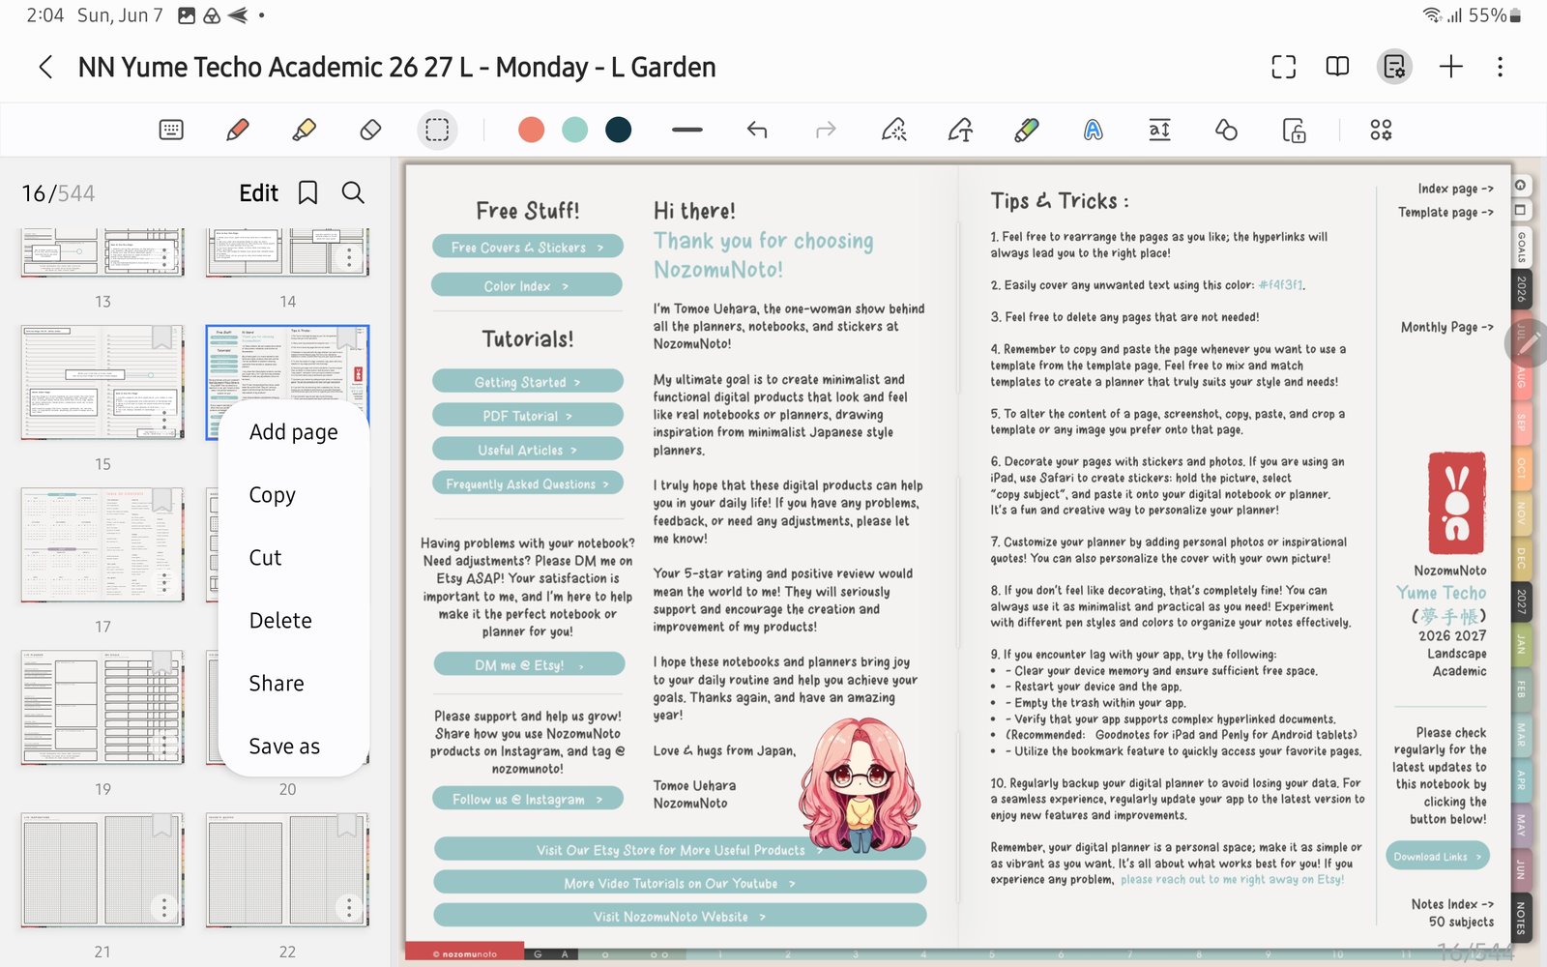Open three-dot menu on page 21 thumbnail
Screen dimensions: 1547x967
[x=164, y=907]
